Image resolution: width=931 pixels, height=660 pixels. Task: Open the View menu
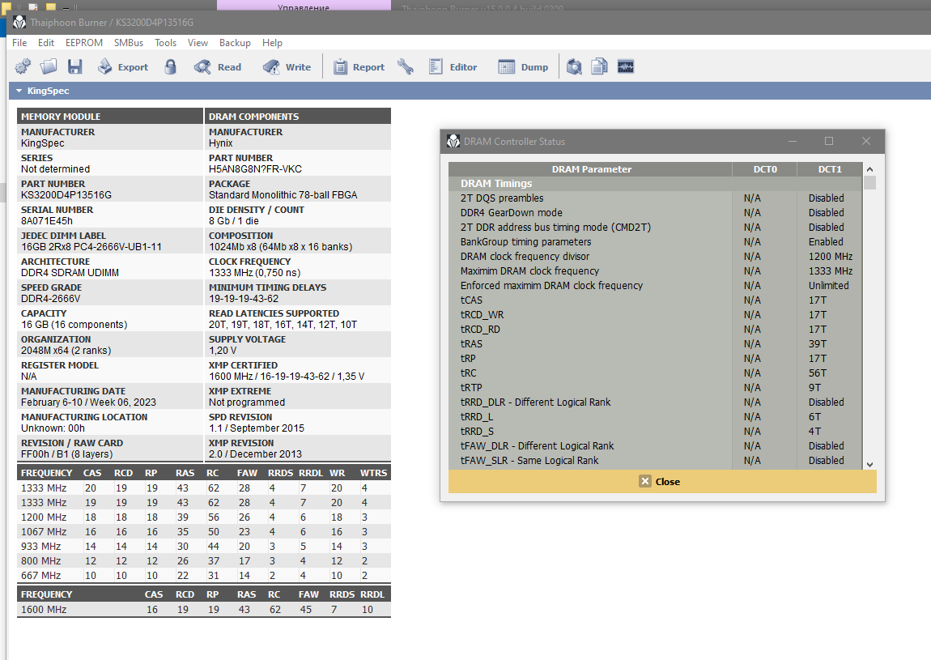point(198,43)
